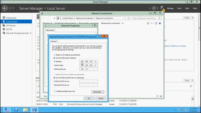Screen dimensions: 201x113
Task: Click the AD DS icon
Action: (4, 29)
